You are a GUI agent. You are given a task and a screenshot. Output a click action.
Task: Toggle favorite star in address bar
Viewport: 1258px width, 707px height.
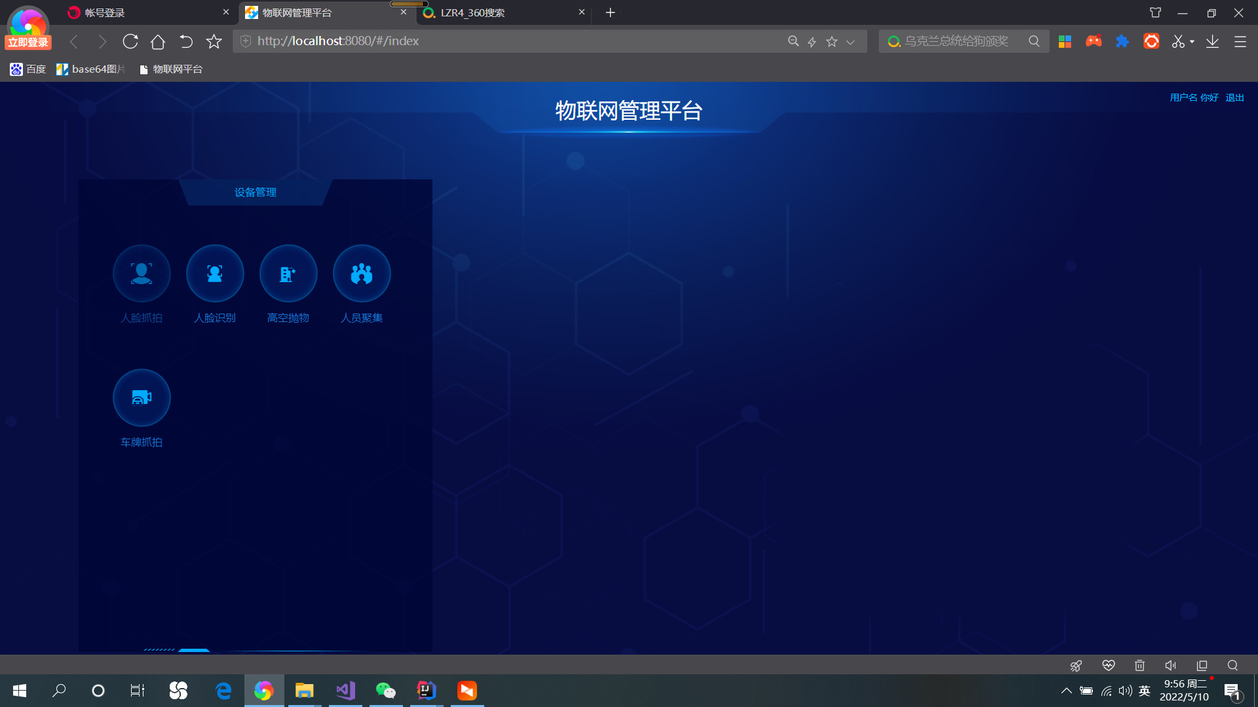point(831,41)
